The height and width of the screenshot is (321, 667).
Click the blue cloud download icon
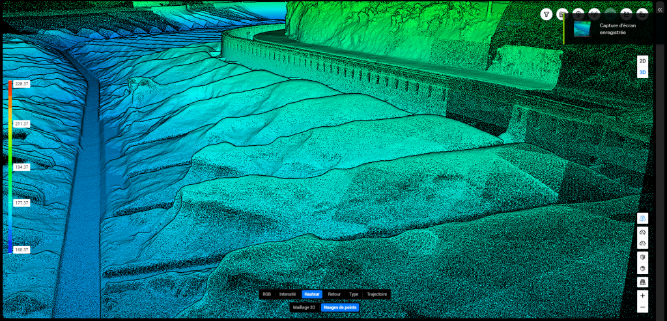[x=642, y=219]
